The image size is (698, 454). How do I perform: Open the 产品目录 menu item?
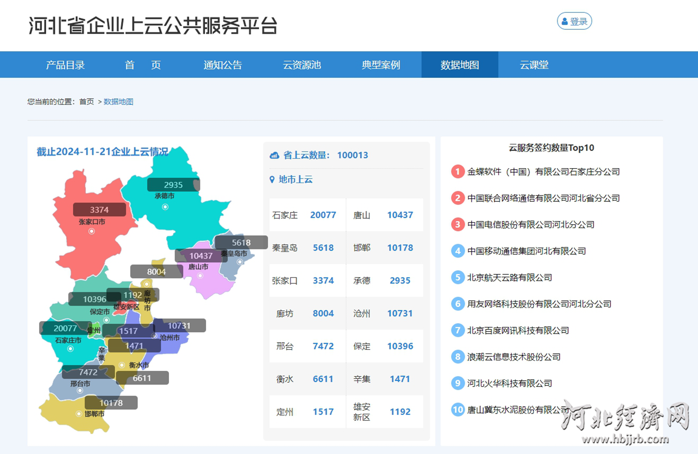(65, 65)
